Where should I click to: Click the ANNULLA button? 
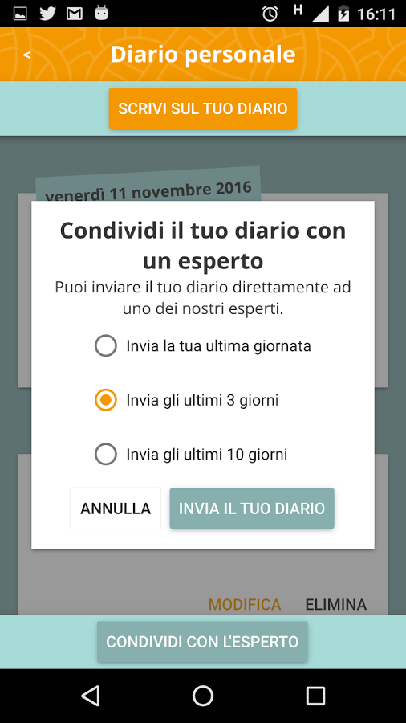point(116,509)
